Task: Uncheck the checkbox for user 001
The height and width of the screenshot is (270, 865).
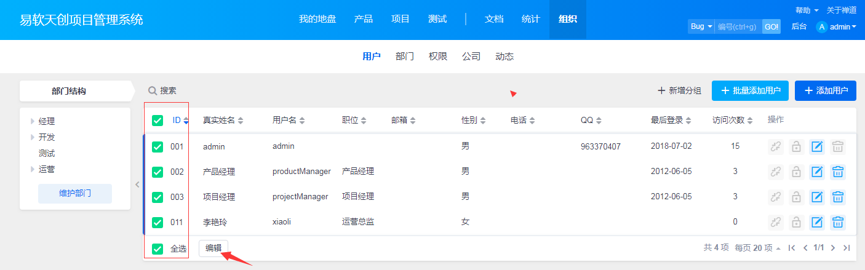Action: 157,147
